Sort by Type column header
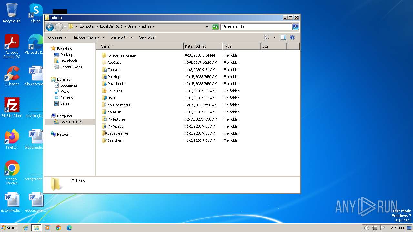Image resolution: width=413 pixels, height=232 pixels. click(x=241, y=46)
